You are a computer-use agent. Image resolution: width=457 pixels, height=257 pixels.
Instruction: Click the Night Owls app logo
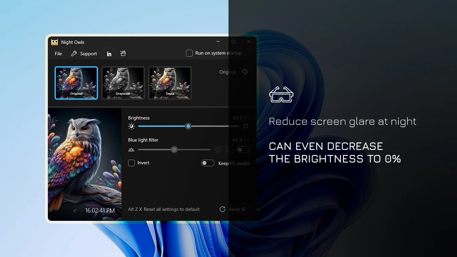pos(55,42)
